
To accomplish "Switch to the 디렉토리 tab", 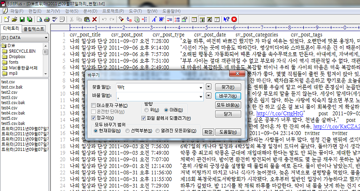I will 11,28.
